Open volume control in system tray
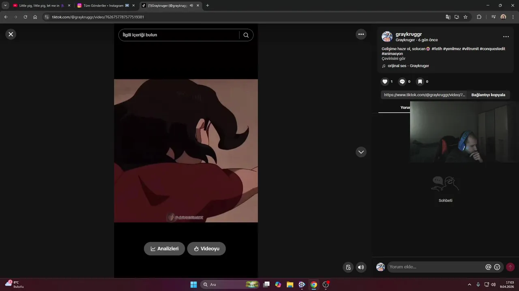Viewport: 519px width, 291px height. tap(493, 285)
